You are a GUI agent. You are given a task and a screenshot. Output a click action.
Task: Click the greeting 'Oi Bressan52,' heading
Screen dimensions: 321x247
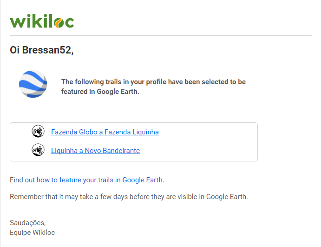click(x=41, y=50)
